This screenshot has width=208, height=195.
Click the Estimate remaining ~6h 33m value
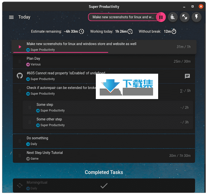coord(71,32)
